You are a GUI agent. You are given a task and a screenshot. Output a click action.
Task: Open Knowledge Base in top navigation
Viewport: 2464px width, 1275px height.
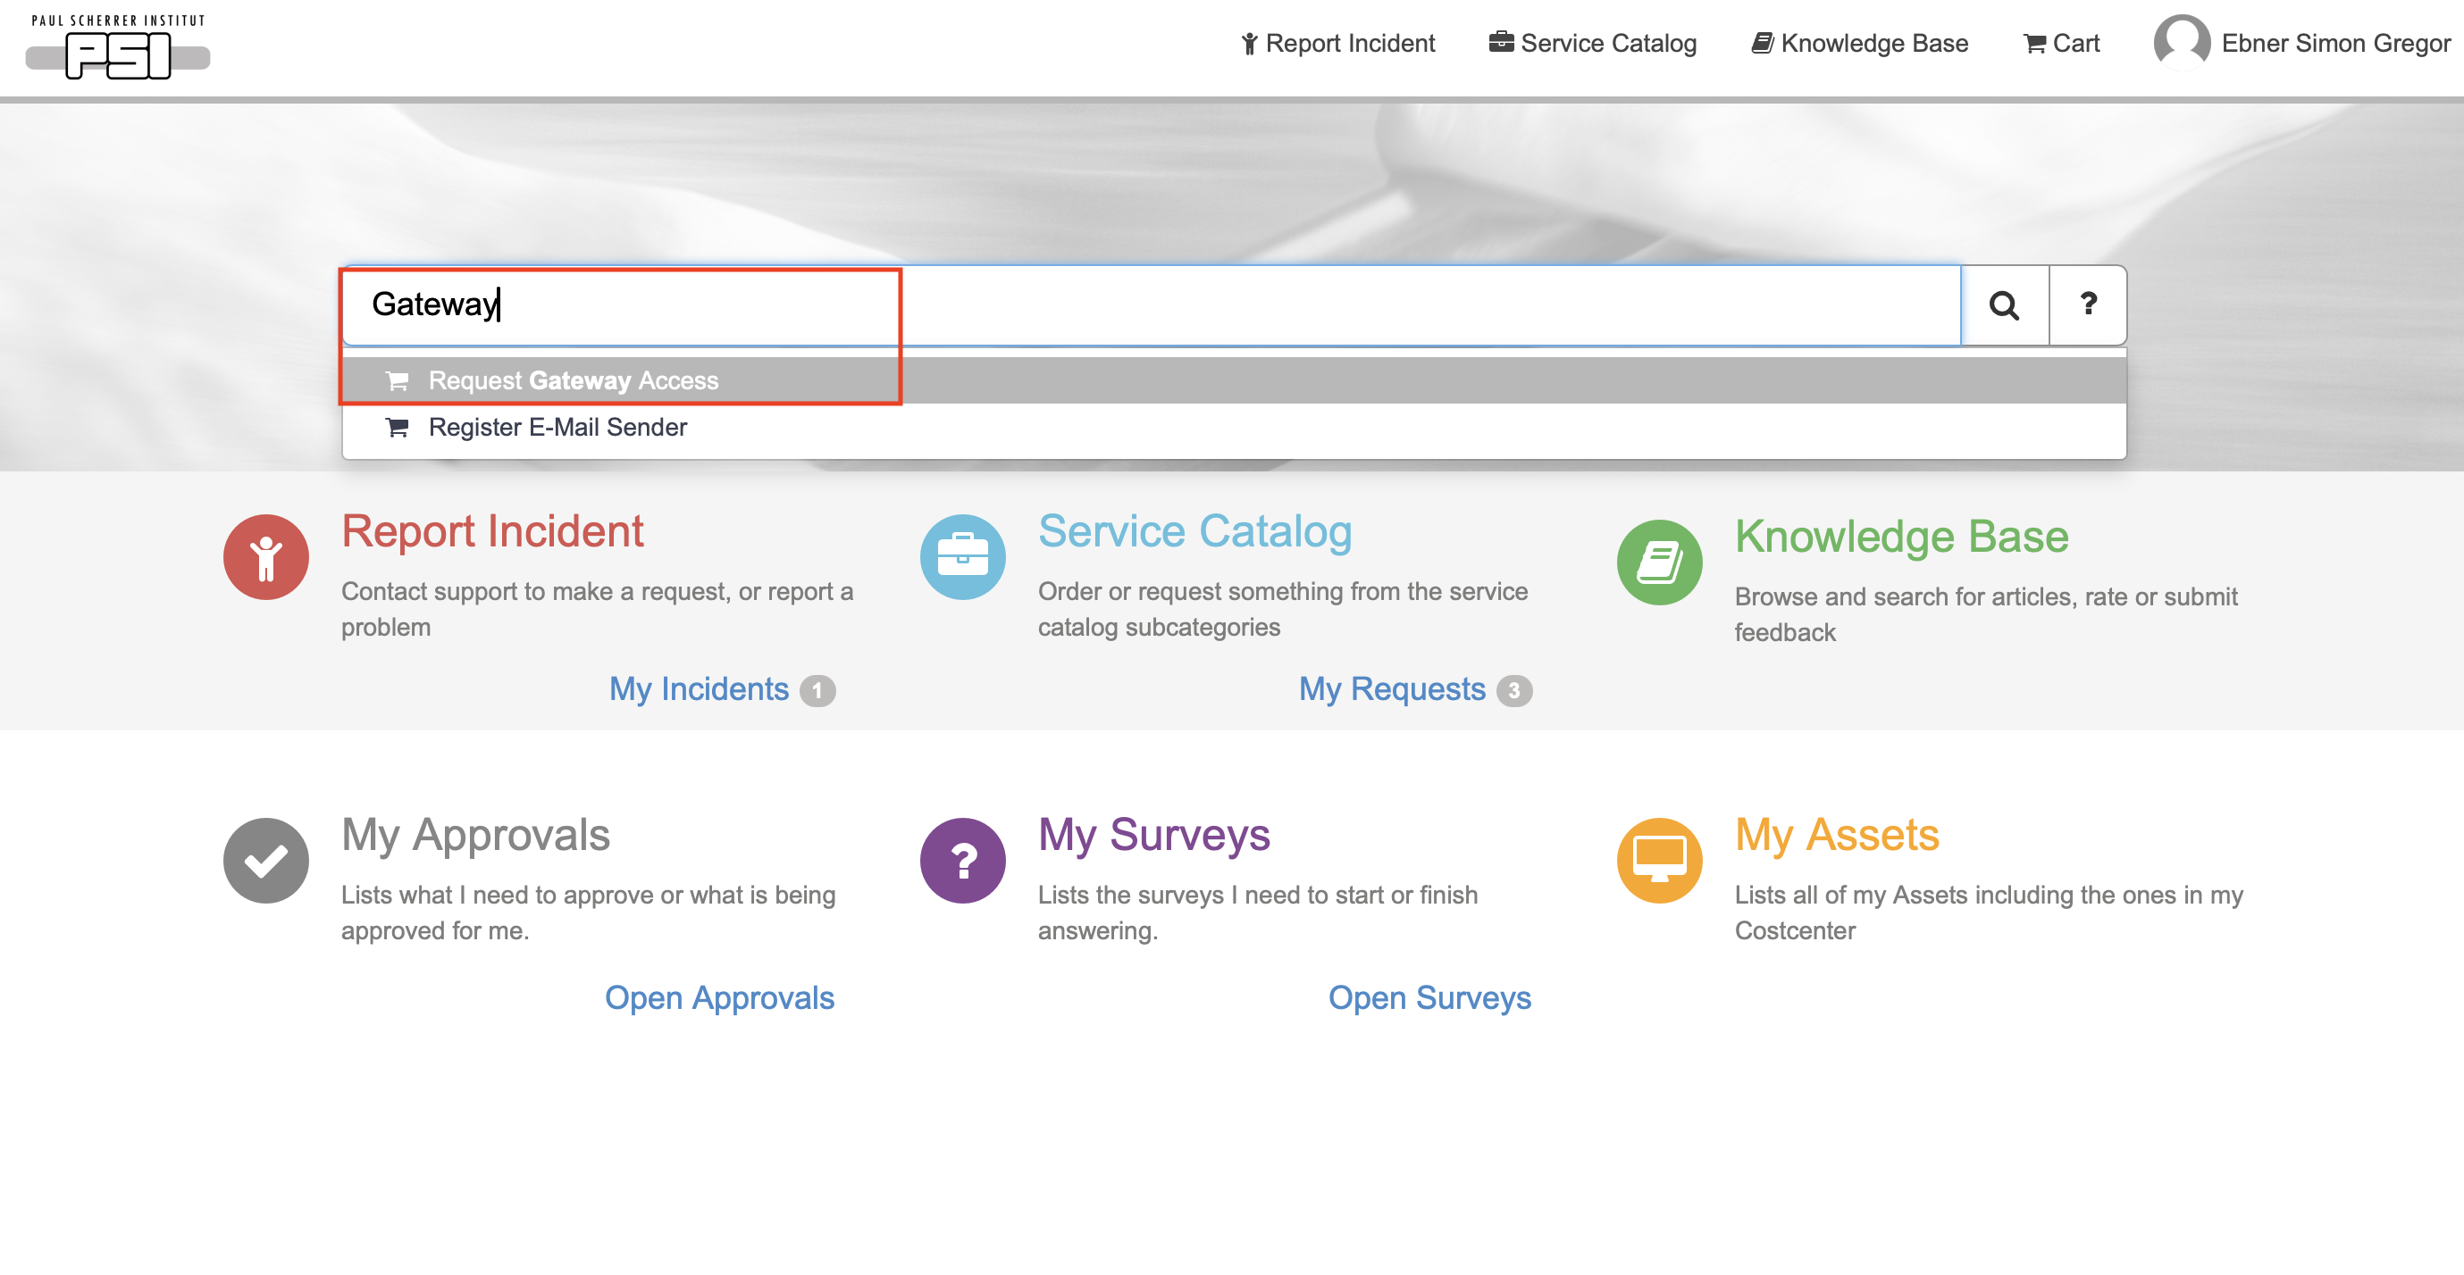point(1859,43)
